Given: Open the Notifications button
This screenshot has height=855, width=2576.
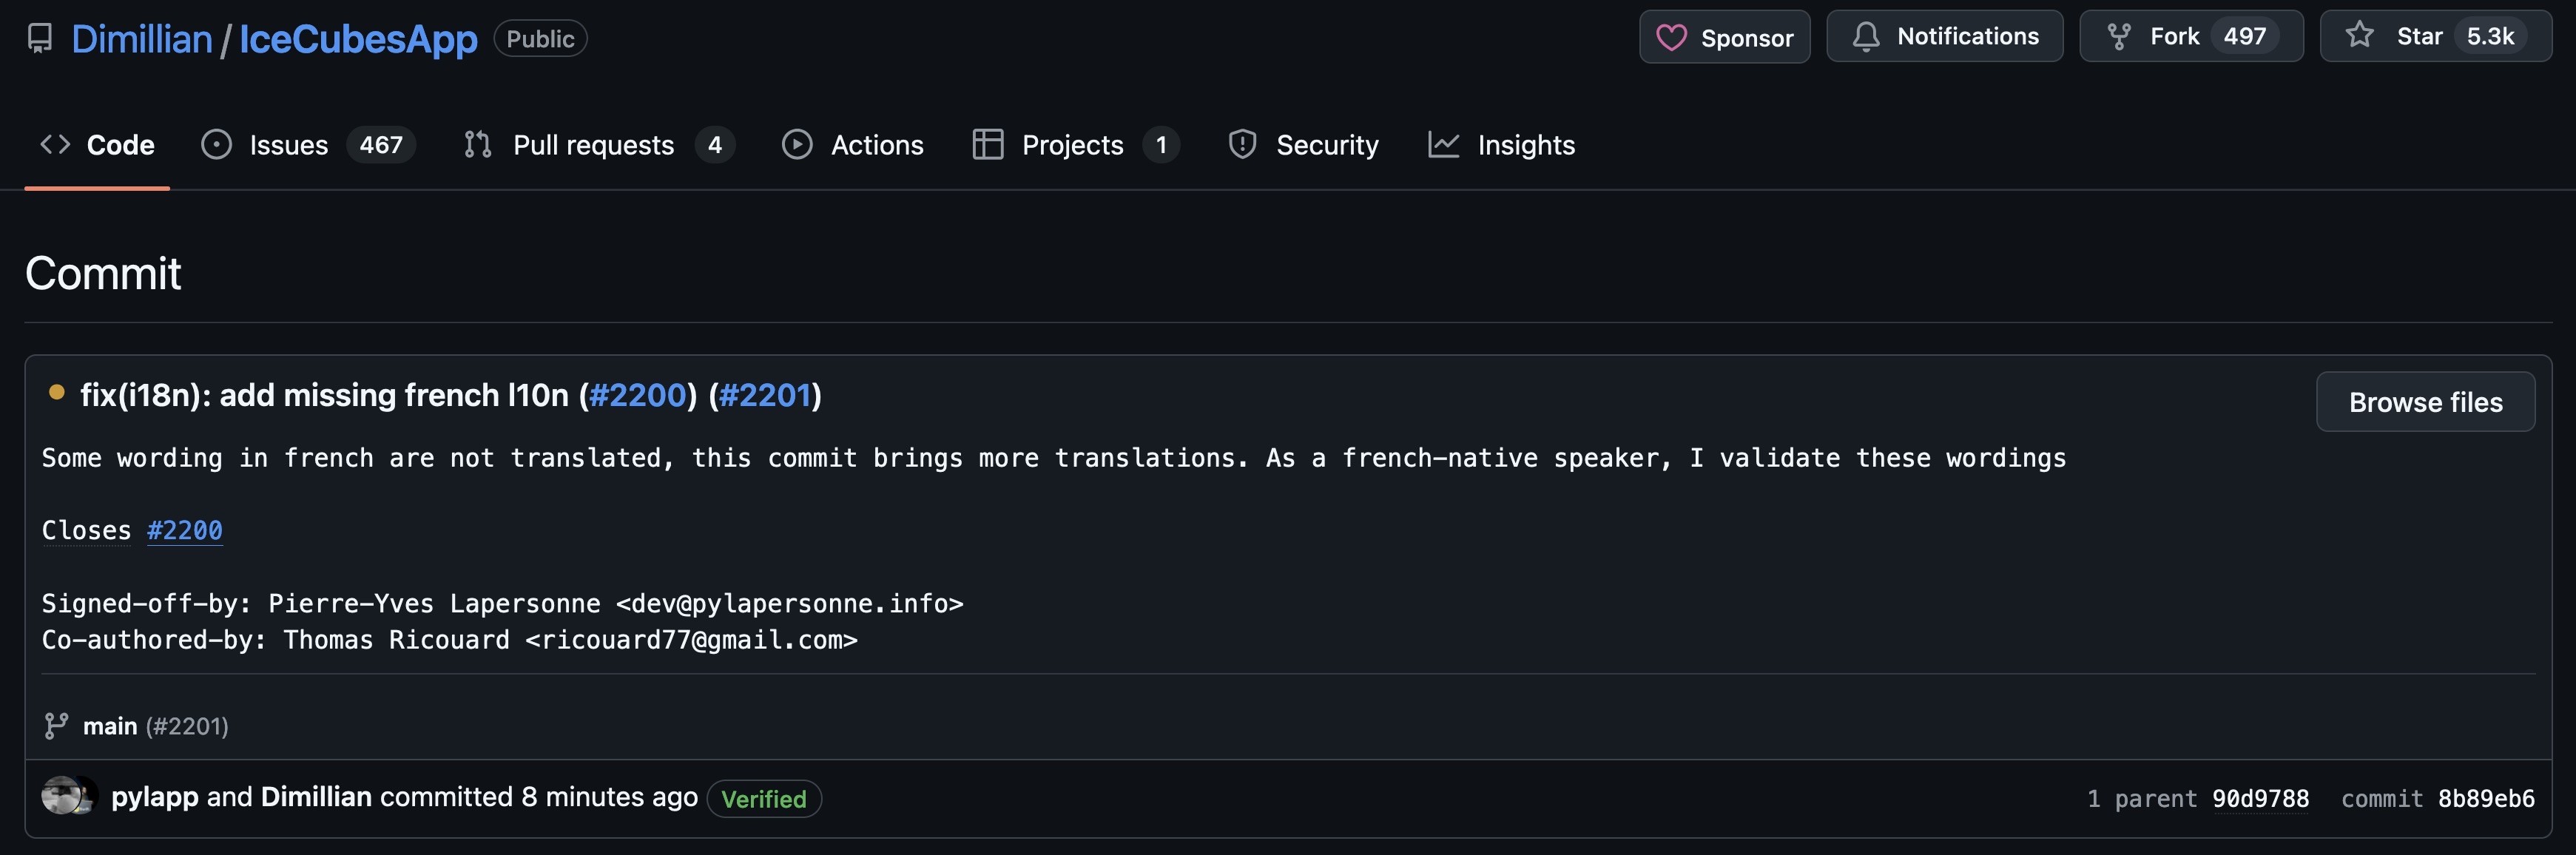Looking at the screenshot, I should point(1944,37).
